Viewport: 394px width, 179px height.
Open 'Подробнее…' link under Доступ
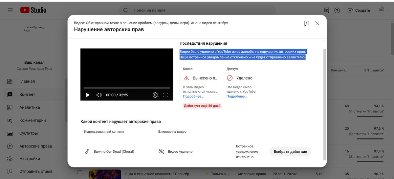[237, 96]
